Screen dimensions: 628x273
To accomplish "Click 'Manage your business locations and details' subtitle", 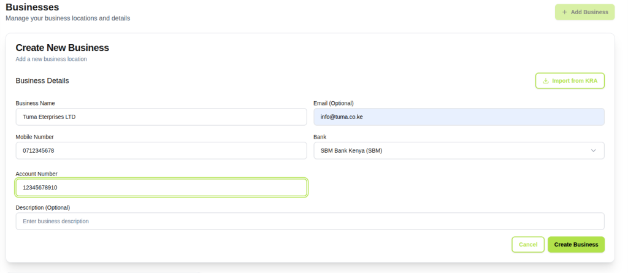I will [x=67, y=18].
